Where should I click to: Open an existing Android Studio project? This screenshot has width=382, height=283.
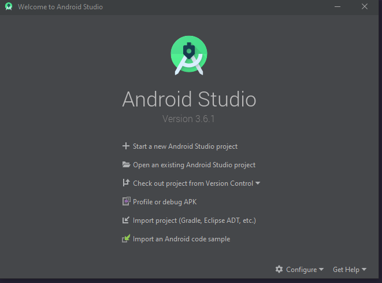click(x=194, y=165)
